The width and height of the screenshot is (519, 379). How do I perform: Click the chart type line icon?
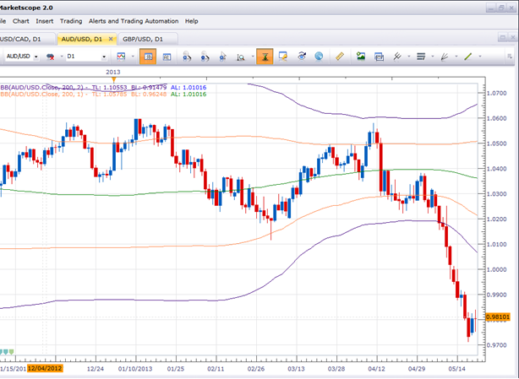tap(122, 57)
